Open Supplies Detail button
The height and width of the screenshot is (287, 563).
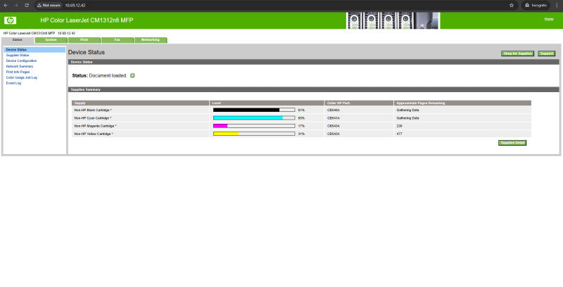[512, 143]
